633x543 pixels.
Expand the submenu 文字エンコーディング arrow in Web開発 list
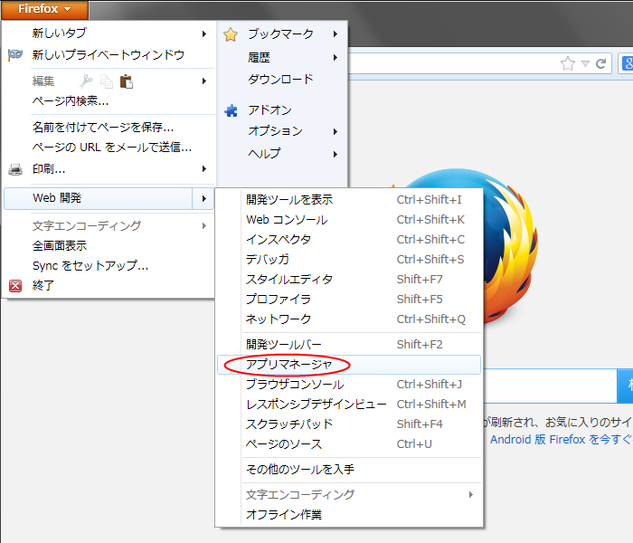point(471,495)
